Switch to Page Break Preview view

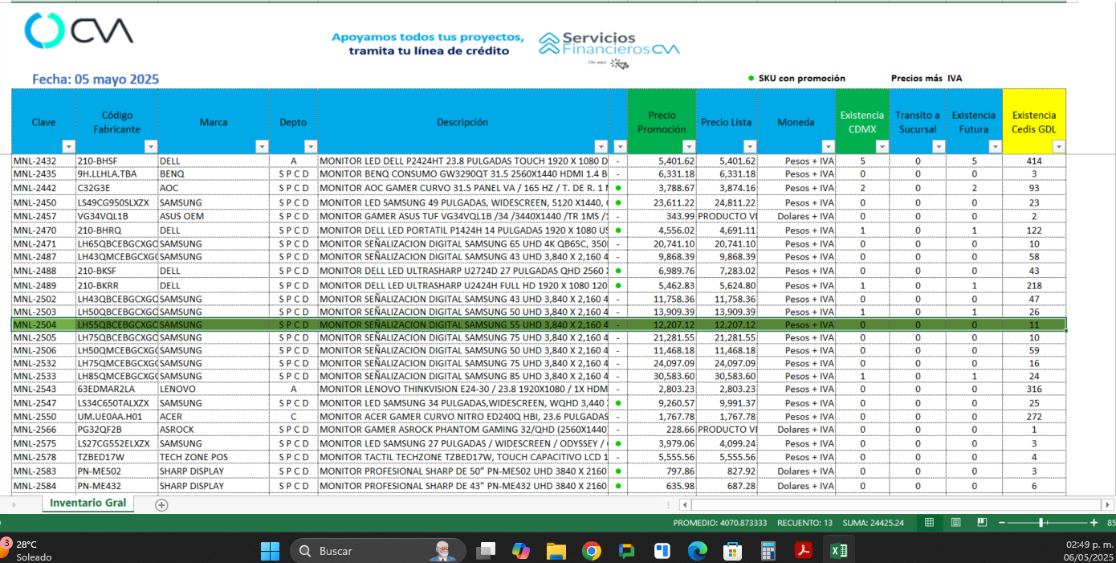click(x=982, y=523)
